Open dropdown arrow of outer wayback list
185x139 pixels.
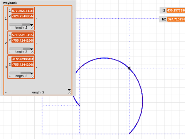tap(69, 90)
